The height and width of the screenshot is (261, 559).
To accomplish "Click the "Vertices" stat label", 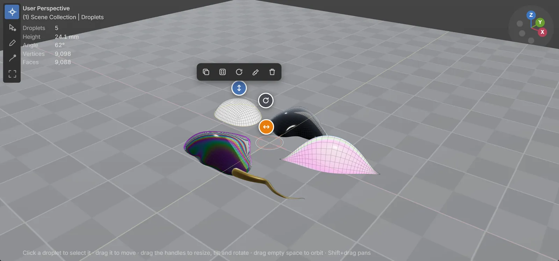I will [x=34, y=54].
